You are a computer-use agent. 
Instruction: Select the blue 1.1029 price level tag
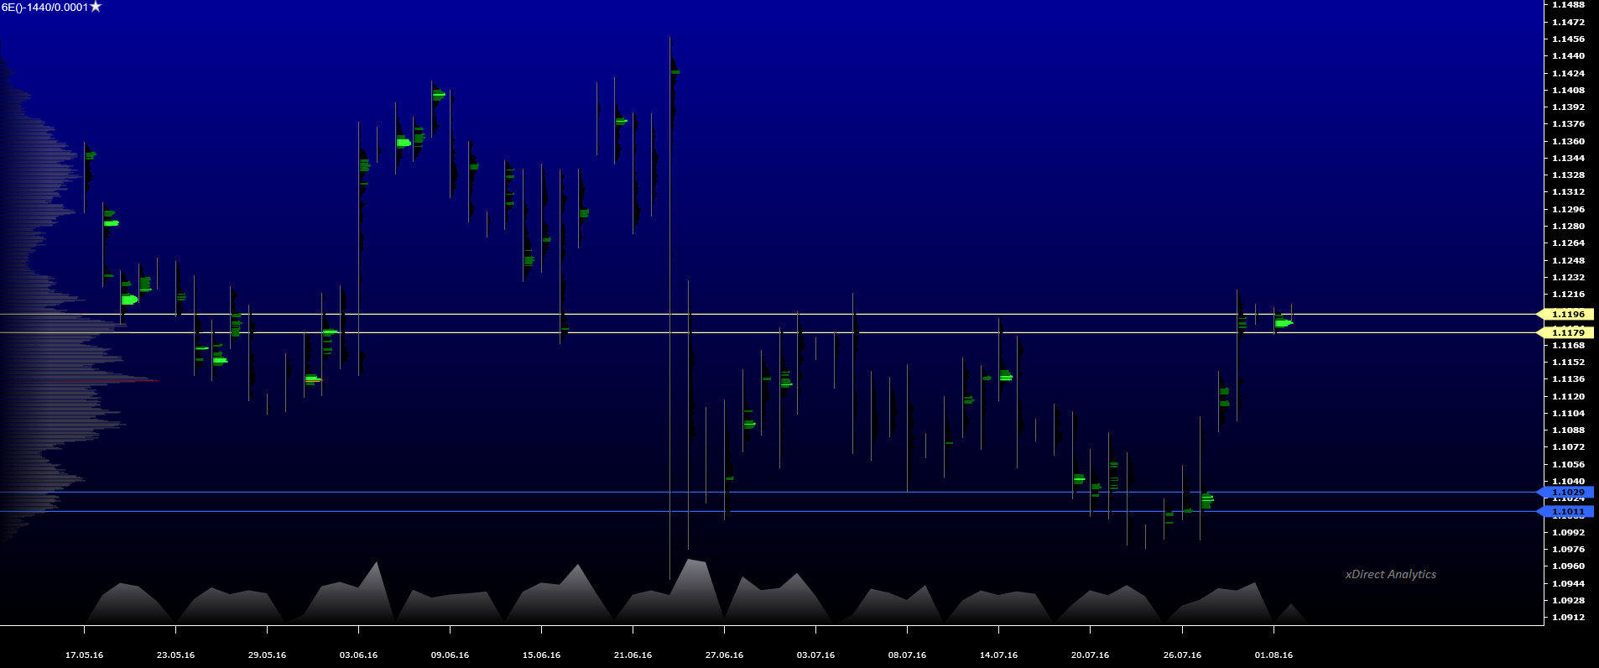coord(1567,493)
